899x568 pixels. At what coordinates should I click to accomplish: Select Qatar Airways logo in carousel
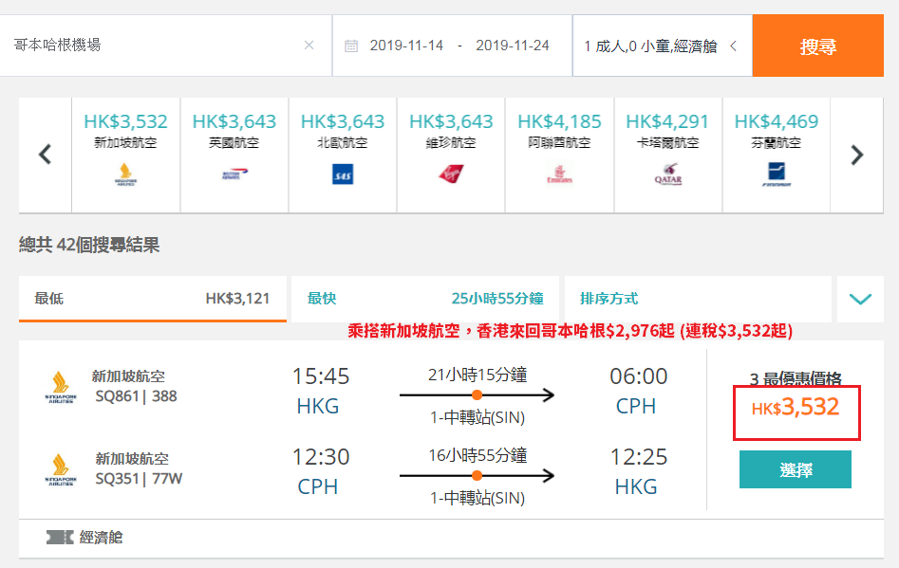[668, 174]
